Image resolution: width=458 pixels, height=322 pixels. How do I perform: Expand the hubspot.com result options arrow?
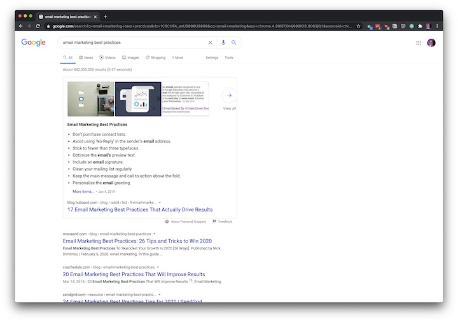click(160, 202)
